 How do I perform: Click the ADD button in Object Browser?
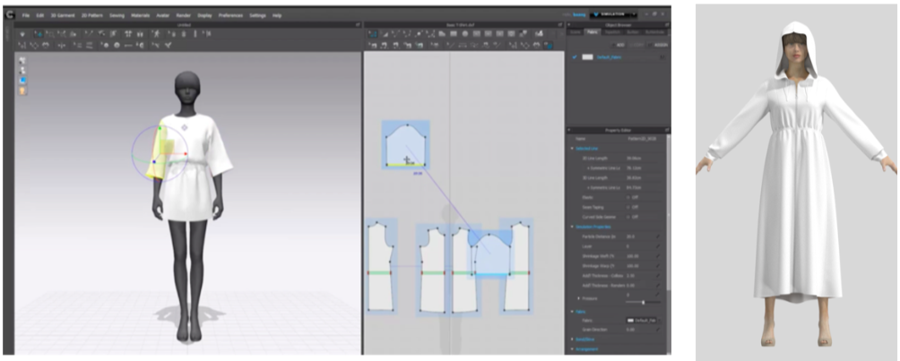pyautogui.click(x=617, y=44)
